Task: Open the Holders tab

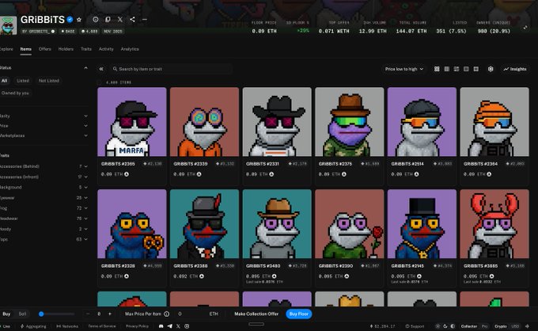Action: (66, 49)
